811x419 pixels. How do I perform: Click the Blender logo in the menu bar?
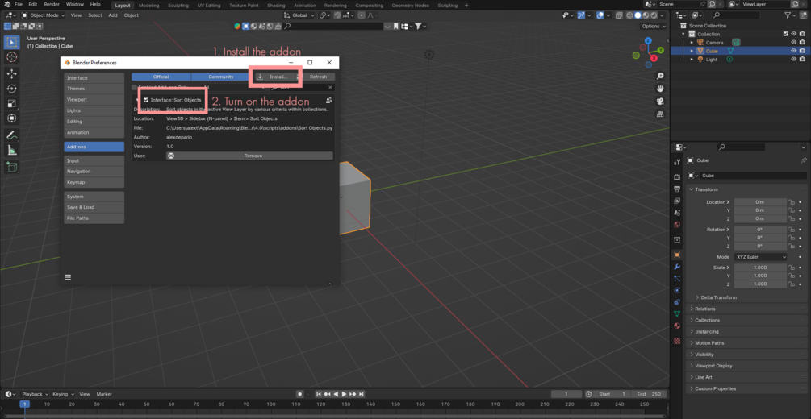(7, 5)
